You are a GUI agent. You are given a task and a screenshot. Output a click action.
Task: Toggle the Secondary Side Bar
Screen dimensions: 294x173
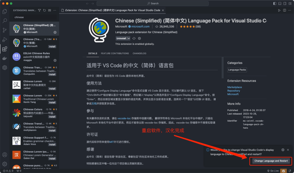click(x=285, y=3)
